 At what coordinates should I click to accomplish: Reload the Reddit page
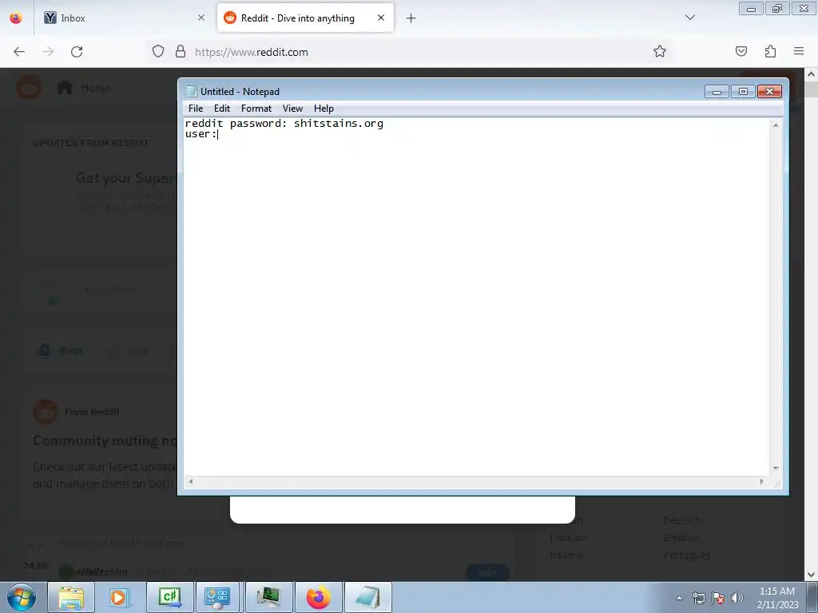coord(77,52)
